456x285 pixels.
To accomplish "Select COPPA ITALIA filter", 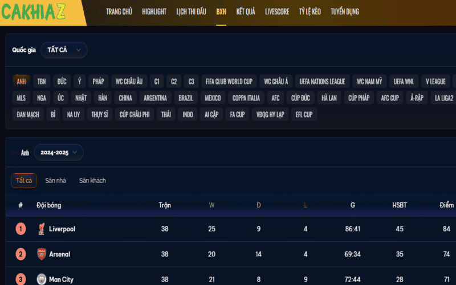I will coord(246,98).
